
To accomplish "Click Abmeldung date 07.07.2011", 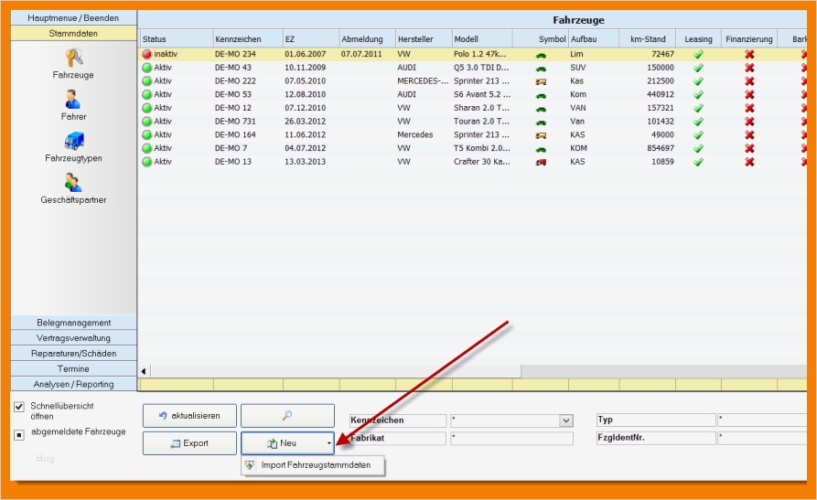I will tap(361, 54).
